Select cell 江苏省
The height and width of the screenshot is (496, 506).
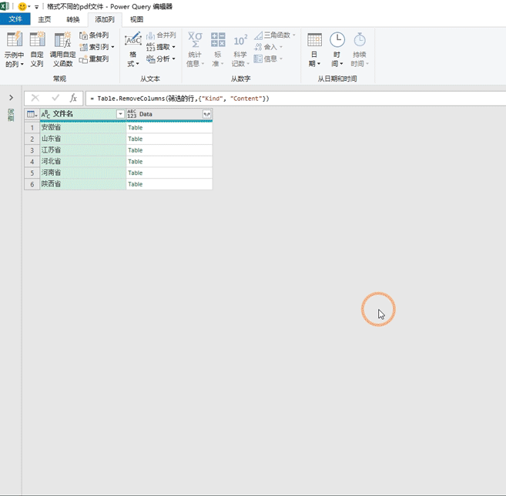[83, 150]
